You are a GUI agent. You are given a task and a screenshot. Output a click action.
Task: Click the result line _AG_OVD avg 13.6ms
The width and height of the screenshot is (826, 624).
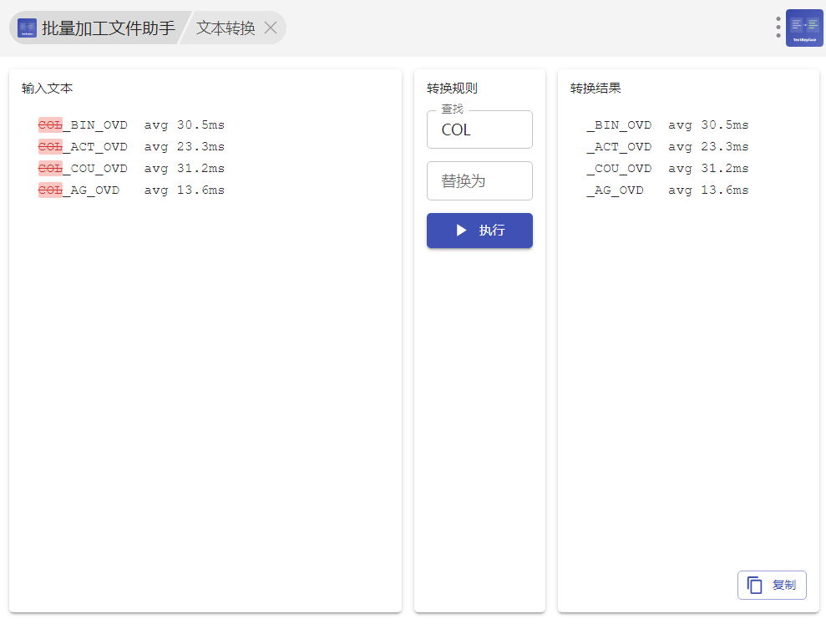667,190
